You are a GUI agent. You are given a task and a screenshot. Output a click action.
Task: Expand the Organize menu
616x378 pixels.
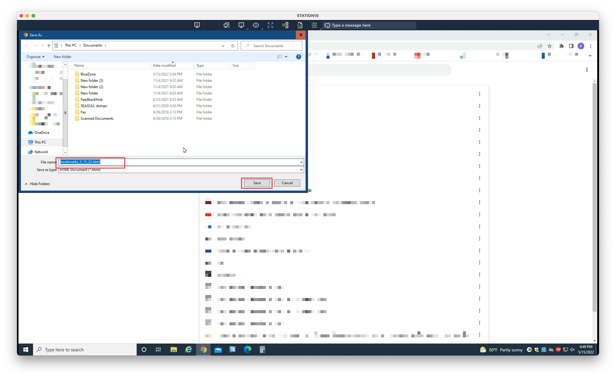click(35, 57)
